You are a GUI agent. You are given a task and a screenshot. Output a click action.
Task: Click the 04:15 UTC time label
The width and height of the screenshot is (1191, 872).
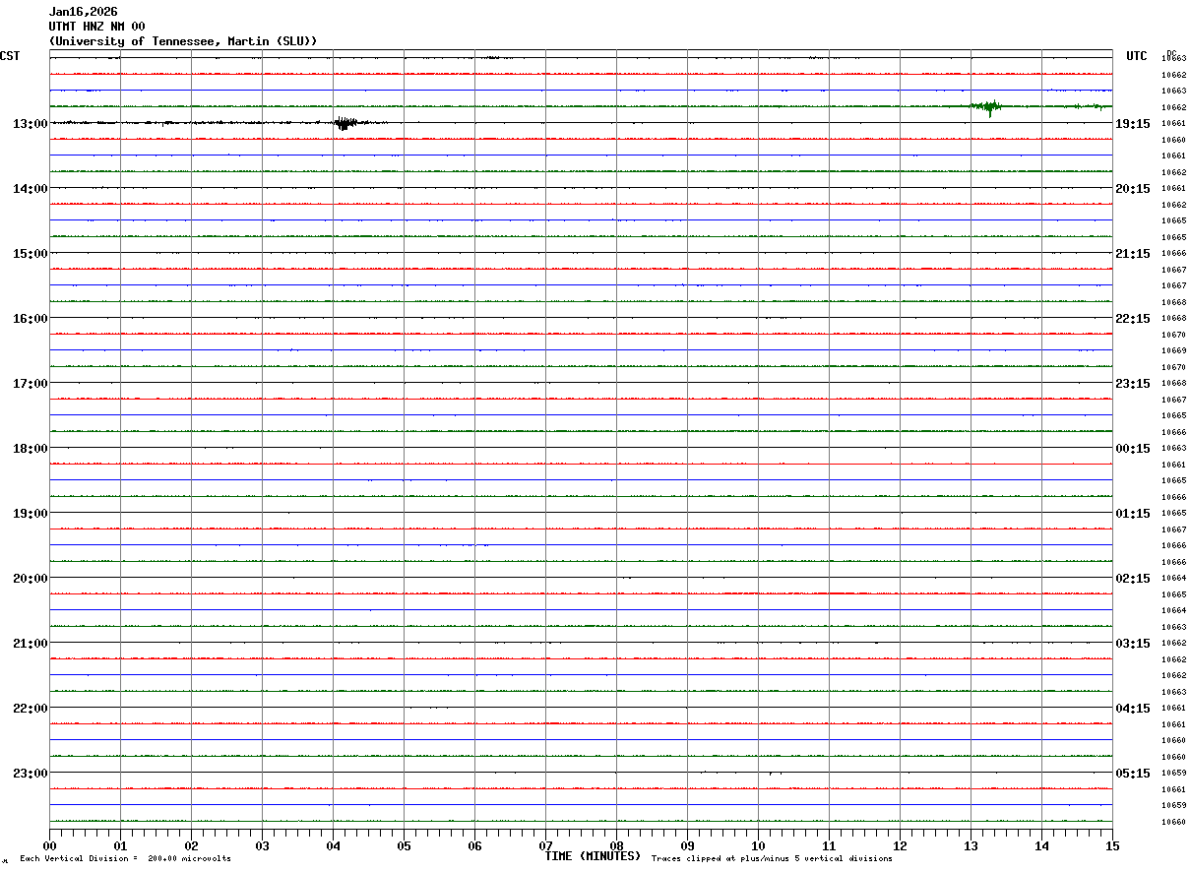1133,709
